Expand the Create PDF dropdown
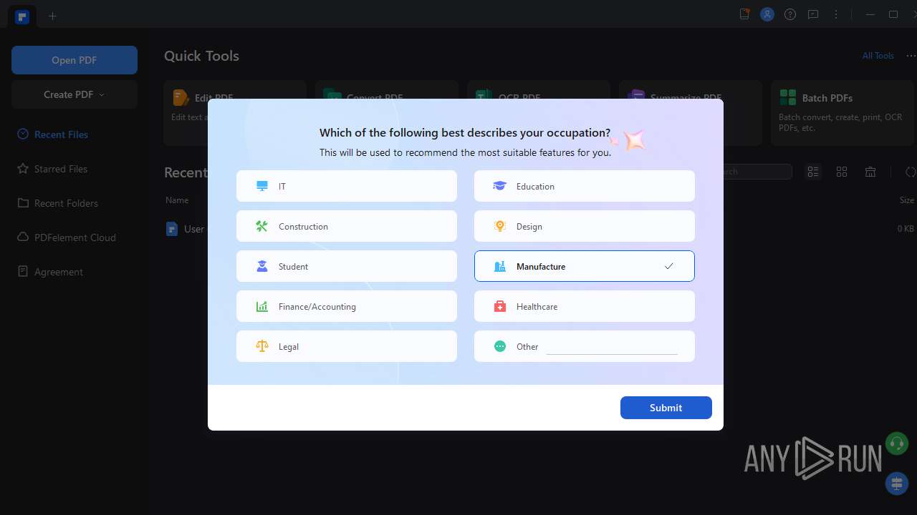Screen dimensions: 917x515 coord(75,94)
